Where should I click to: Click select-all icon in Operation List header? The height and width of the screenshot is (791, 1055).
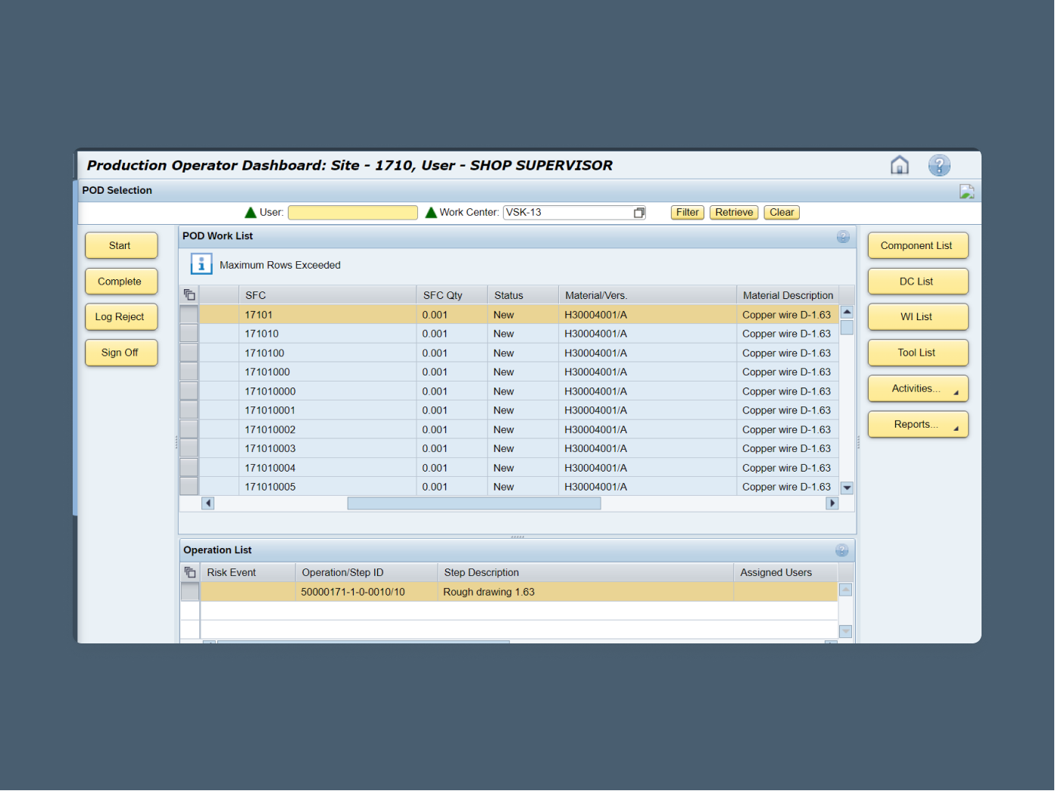coord(190,572)
